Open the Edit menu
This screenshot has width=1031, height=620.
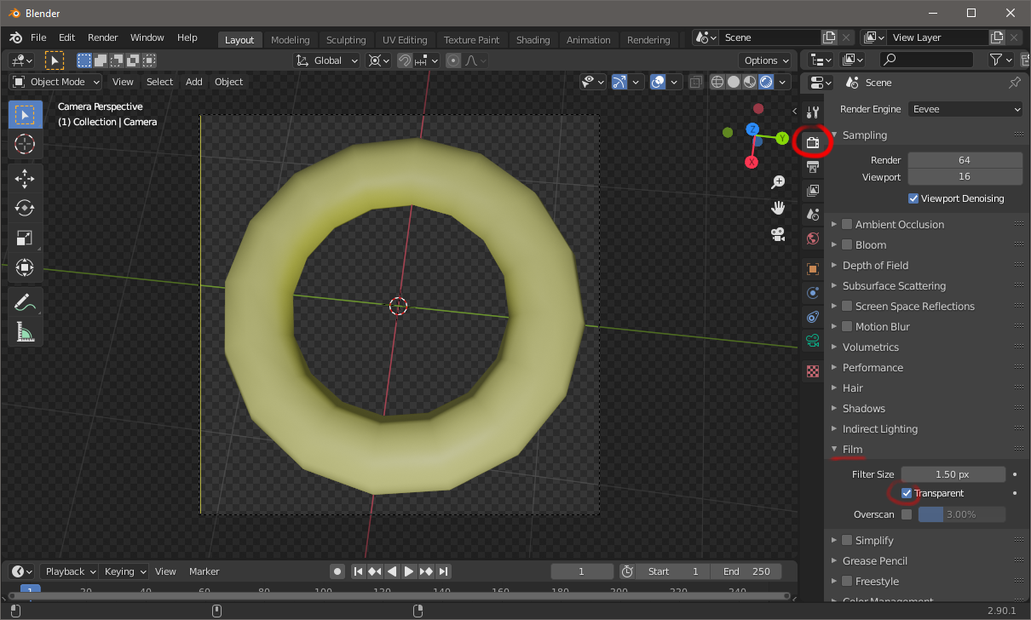(67, 37)
